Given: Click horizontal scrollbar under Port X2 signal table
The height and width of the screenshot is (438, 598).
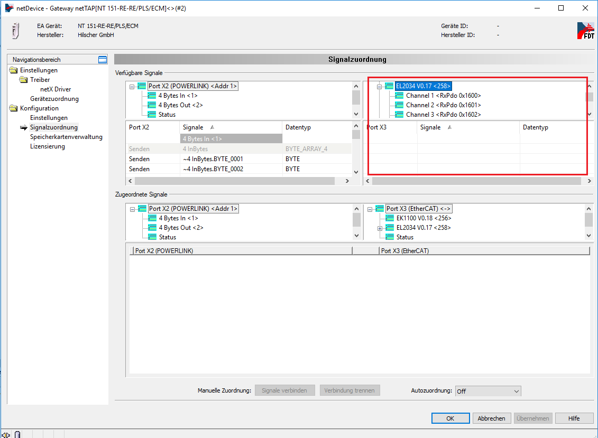Looking at the screenshot, I should click(235, 181).
